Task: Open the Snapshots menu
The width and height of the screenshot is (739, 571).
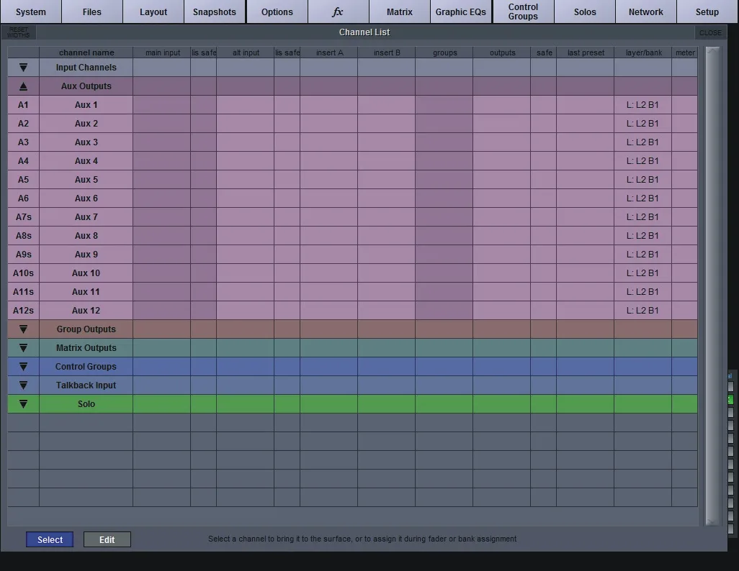Action: 215,12
